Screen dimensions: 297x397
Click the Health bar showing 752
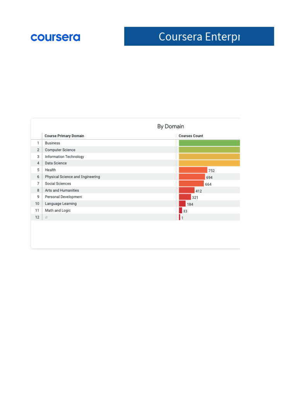[193, 170]
